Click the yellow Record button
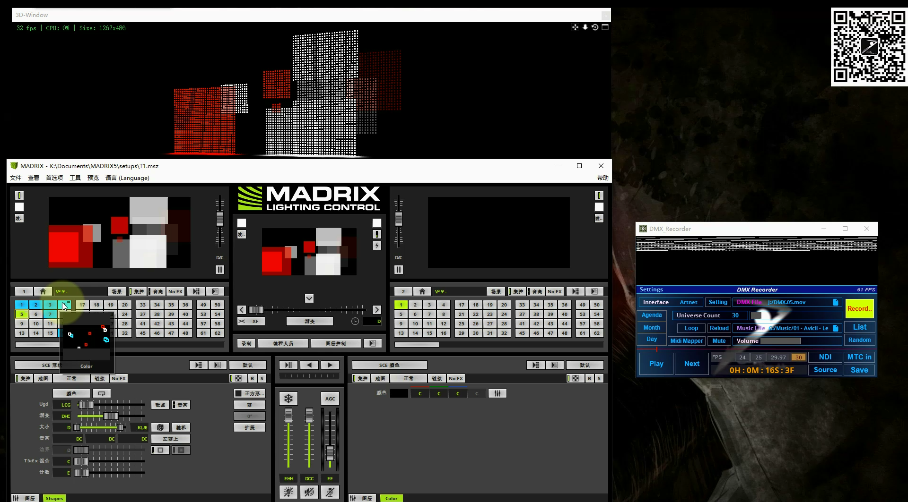The width and height of the screenshot is (908, 502). click(859, 308)
